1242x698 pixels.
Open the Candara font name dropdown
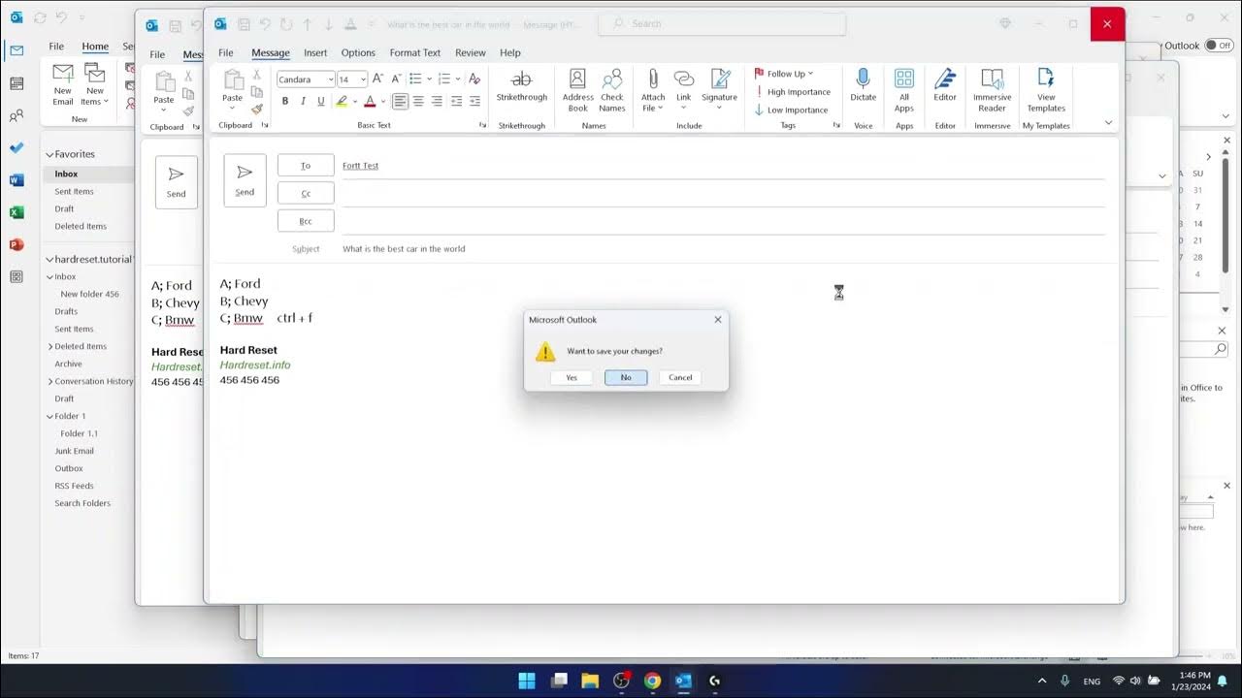[x=331, y=79]
